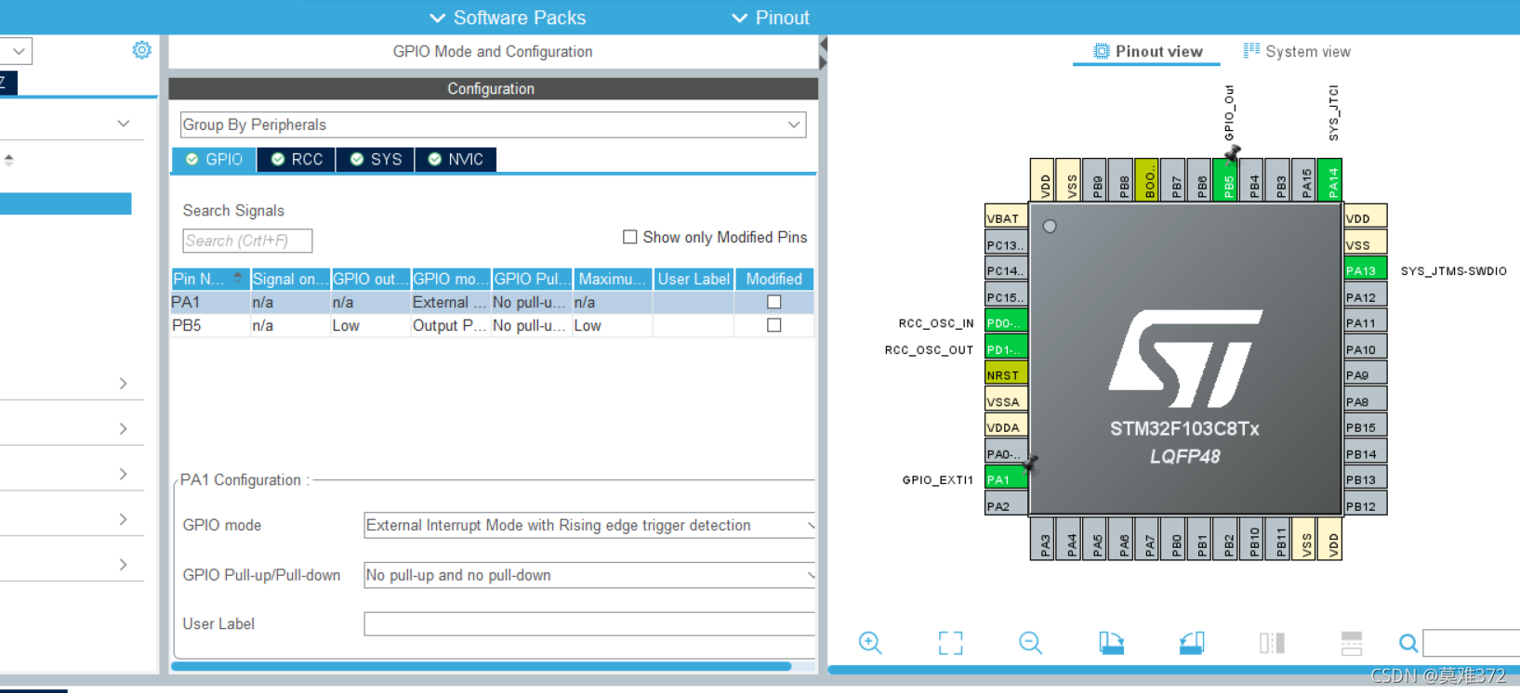Viewport: 1520px width, 693px height.
Task: Click the pinout search input field
Action: click(1471, 643)
